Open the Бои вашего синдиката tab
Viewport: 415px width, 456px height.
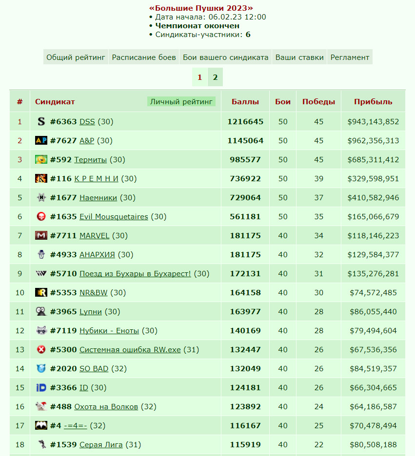point(225,57)
